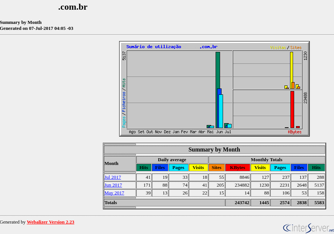Image resolution: width=334 pixels, height=234 pixels.
Task: Click the yellow Visits header under Daily average
Action: (x=198, y=168)
